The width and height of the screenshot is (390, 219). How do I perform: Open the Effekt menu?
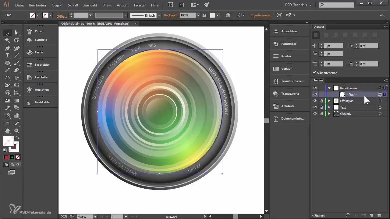(107, 5)
